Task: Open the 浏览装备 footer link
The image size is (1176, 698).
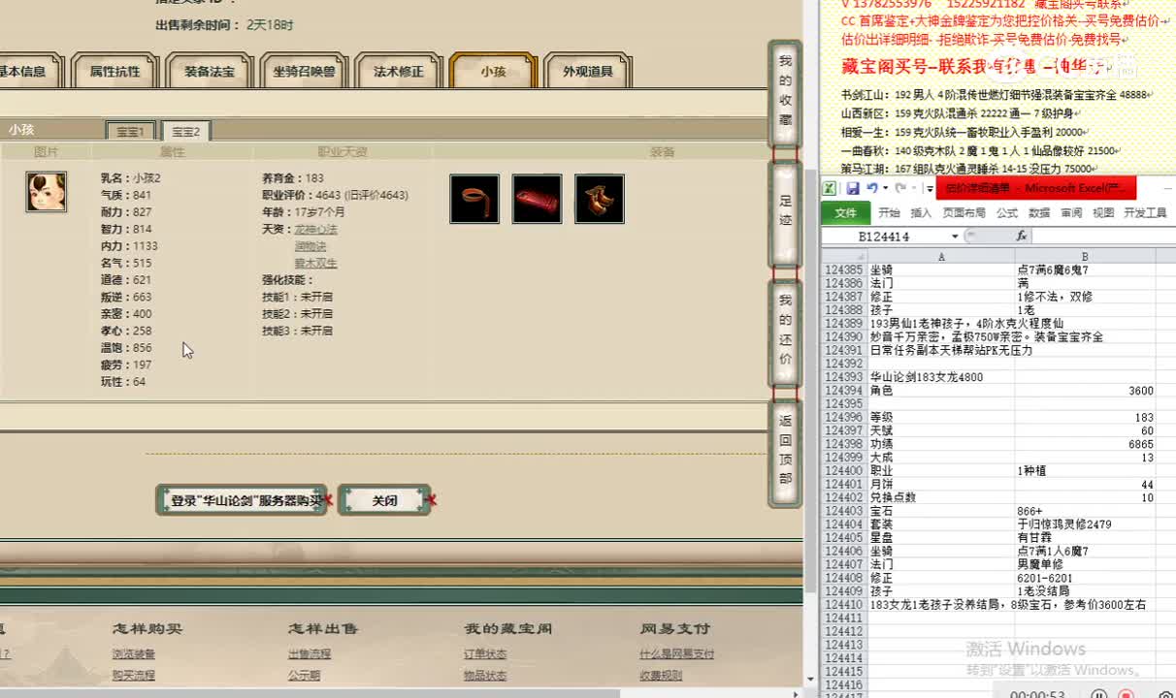Action: [133, 654]
